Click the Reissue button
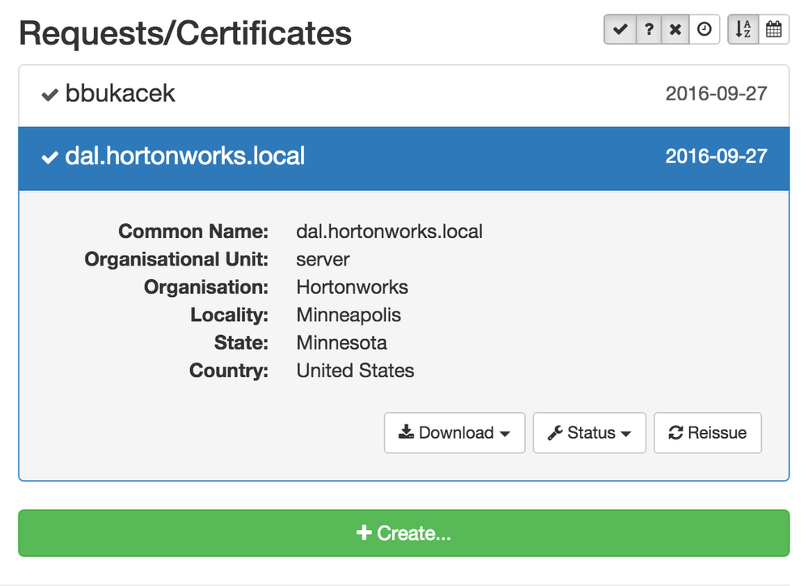808x586 pixels. click(x=708, y=433)
